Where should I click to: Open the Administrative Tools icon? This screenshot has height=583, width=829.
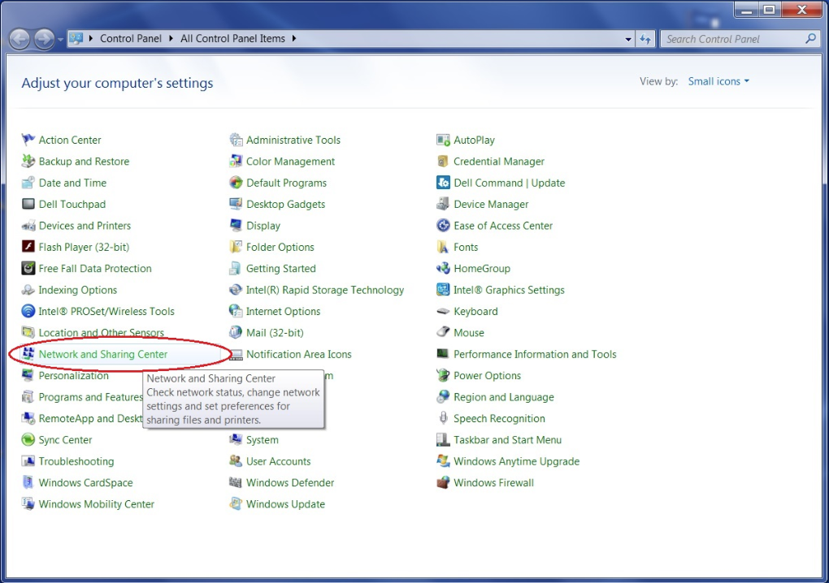pyautogui.click(x=236, y=140)
